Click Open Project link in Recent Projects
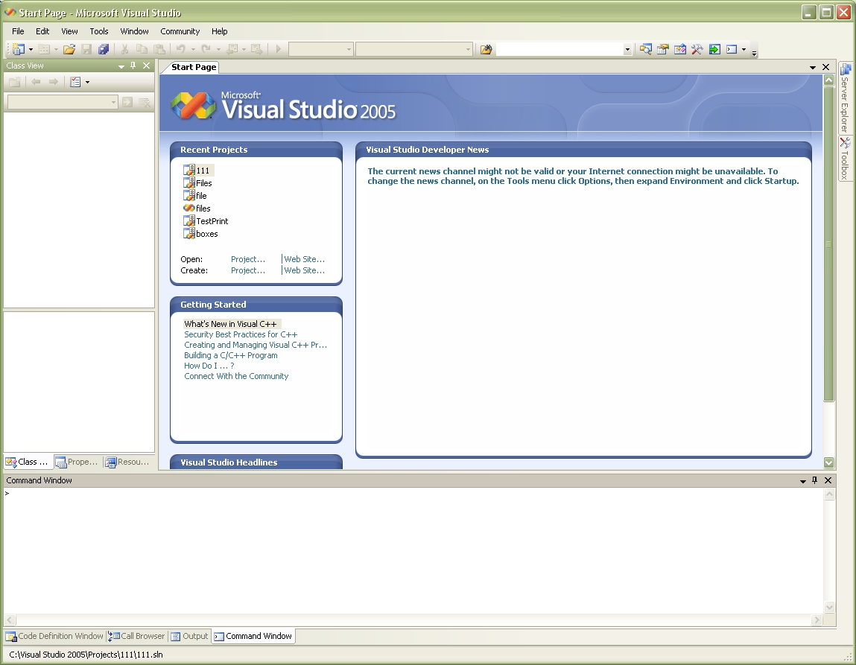The height and width of the screenshot is (665, 856). click(248, 259)
